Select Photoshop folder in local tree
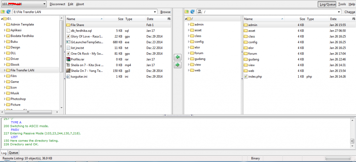Image resolution: width=356 pixels, height=162 pixels. pyautogui.click(x=18, y=99)
